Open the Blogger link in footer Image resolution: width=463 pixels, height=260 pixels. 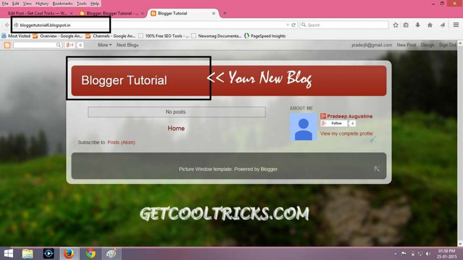(x=269, y=169)
